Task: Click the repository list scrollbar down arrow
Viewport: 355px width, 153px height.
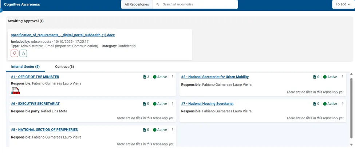Action: [x=351, y=145]
